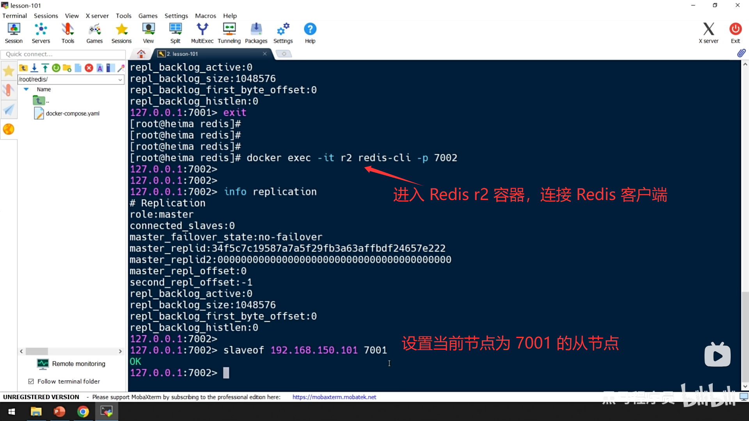Open the Tools sidebar tab with knife icon
This screenshot has height=421, width=749.
8,90
